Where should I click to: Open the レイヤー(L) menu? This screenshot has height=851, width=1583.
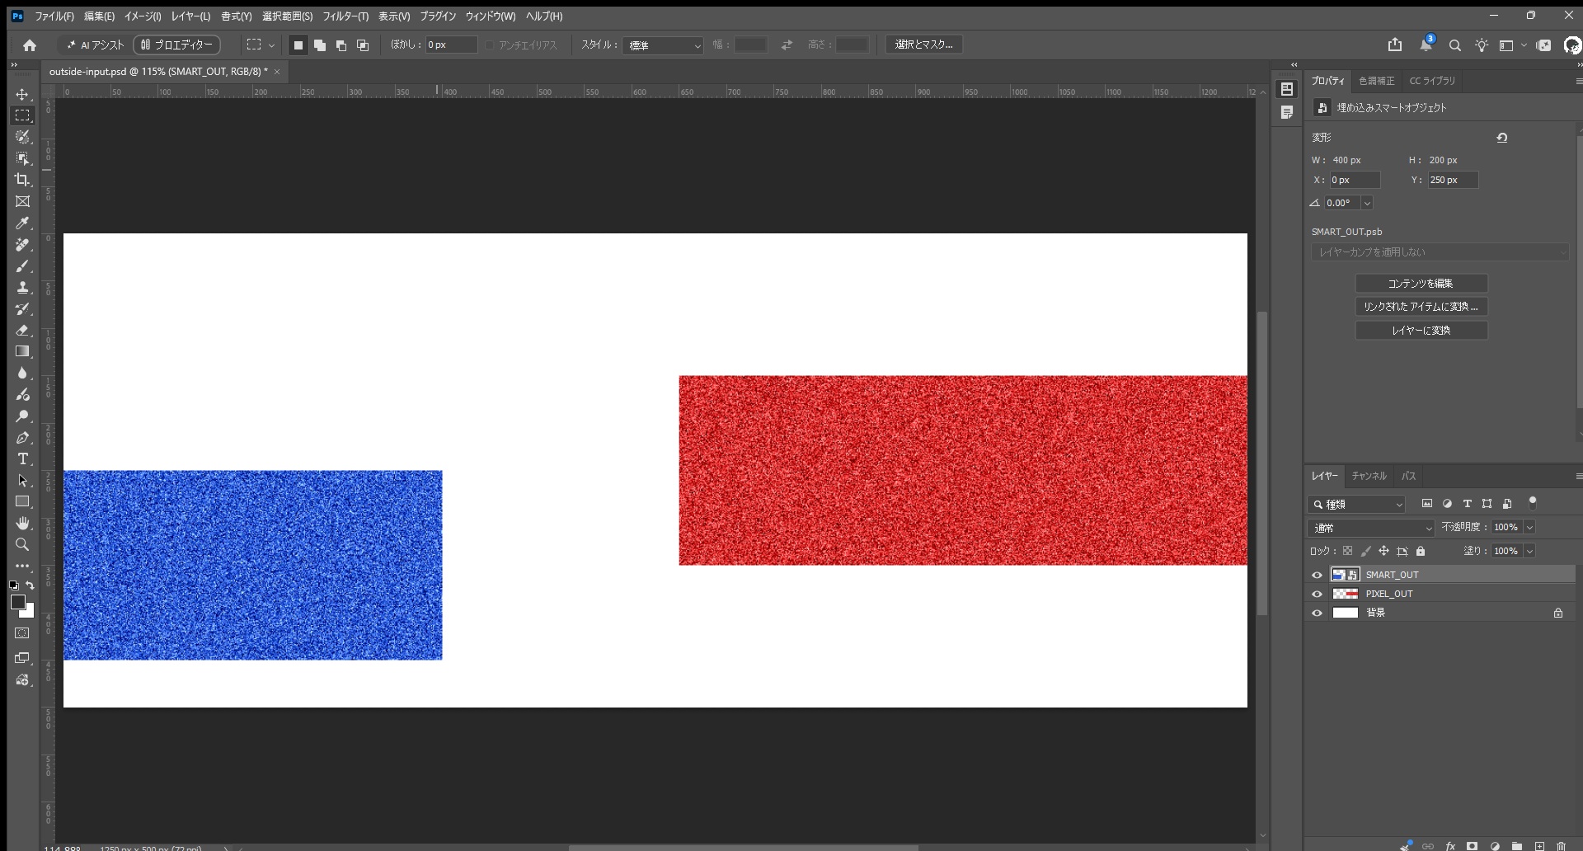click(x=190, y=16)
